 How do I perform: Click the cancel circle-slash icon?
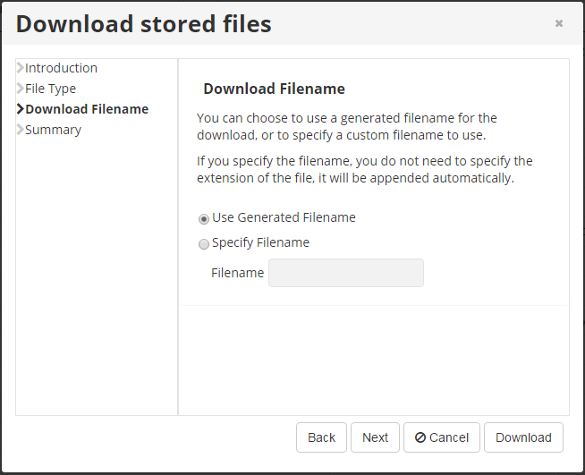[420, 437]
